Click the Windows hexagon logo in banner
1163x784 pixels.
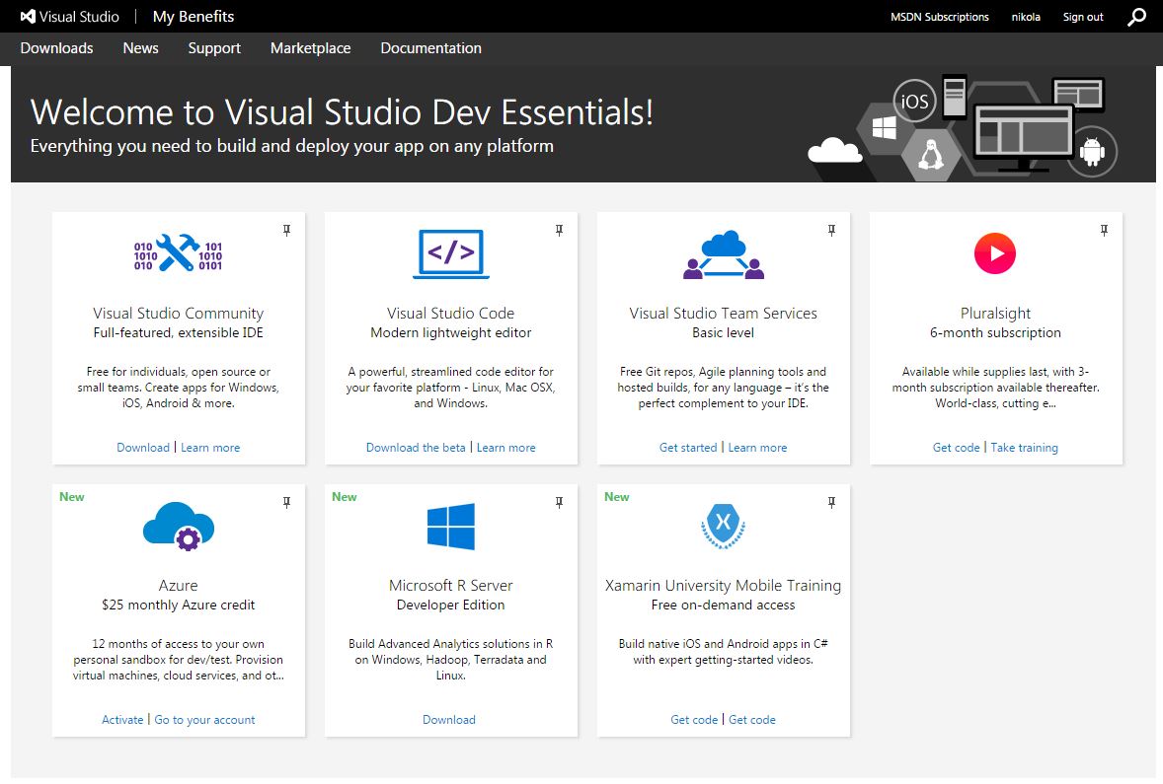coord(883,129)
